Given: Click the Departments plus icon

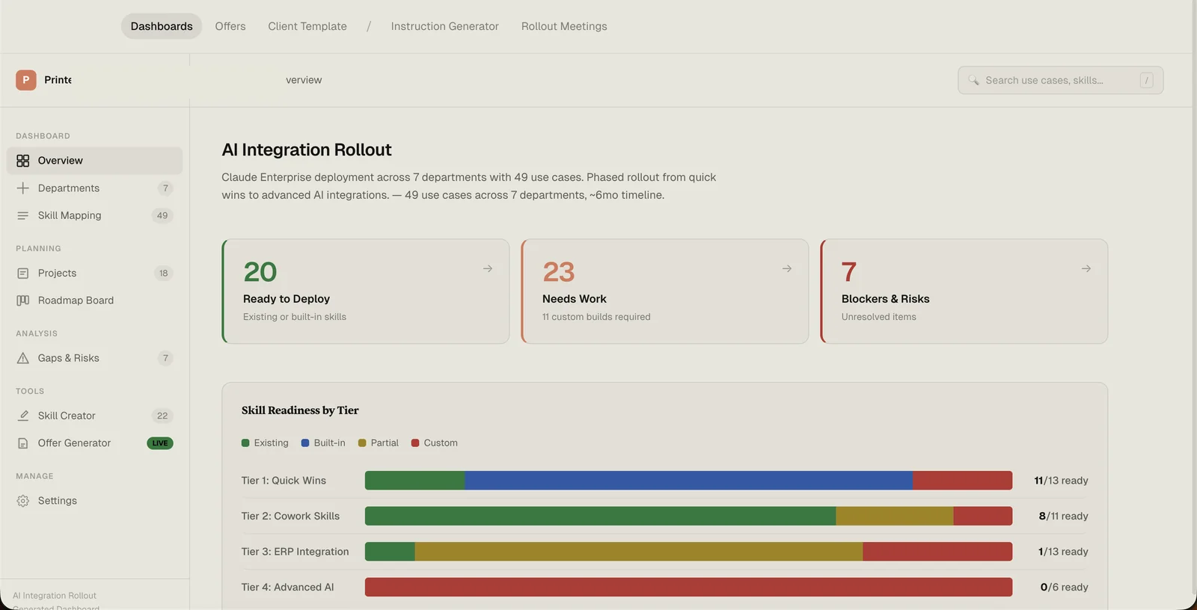Looking at the screenshot, I should coord(23,188).
